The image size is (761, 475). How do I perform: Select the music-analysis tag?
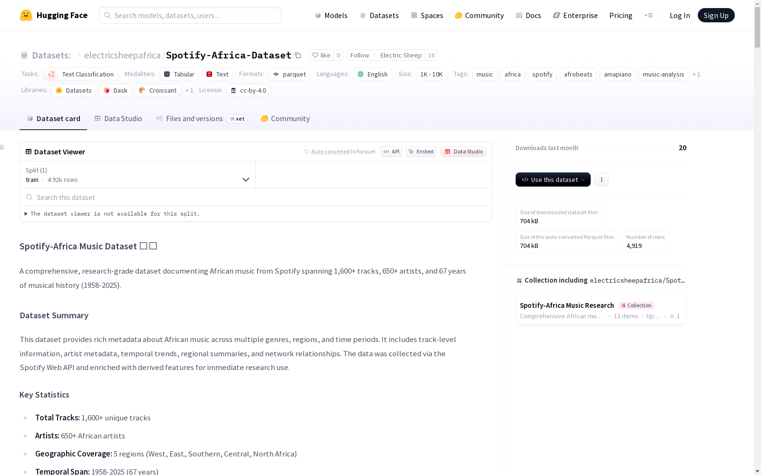tap(663, 74)
